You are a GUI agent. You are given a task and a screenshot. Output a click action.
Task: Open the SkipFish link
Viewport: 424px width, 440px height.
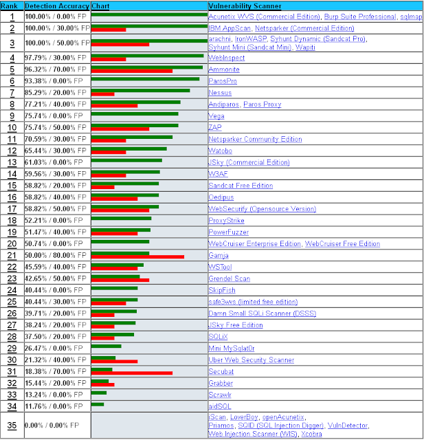coord(222,290)
